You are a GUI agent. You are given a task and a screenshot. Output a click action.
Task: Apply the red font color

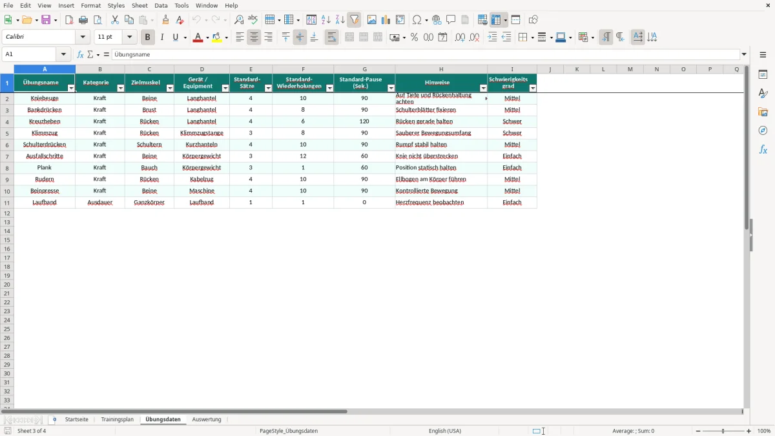[x=198, y=37]
